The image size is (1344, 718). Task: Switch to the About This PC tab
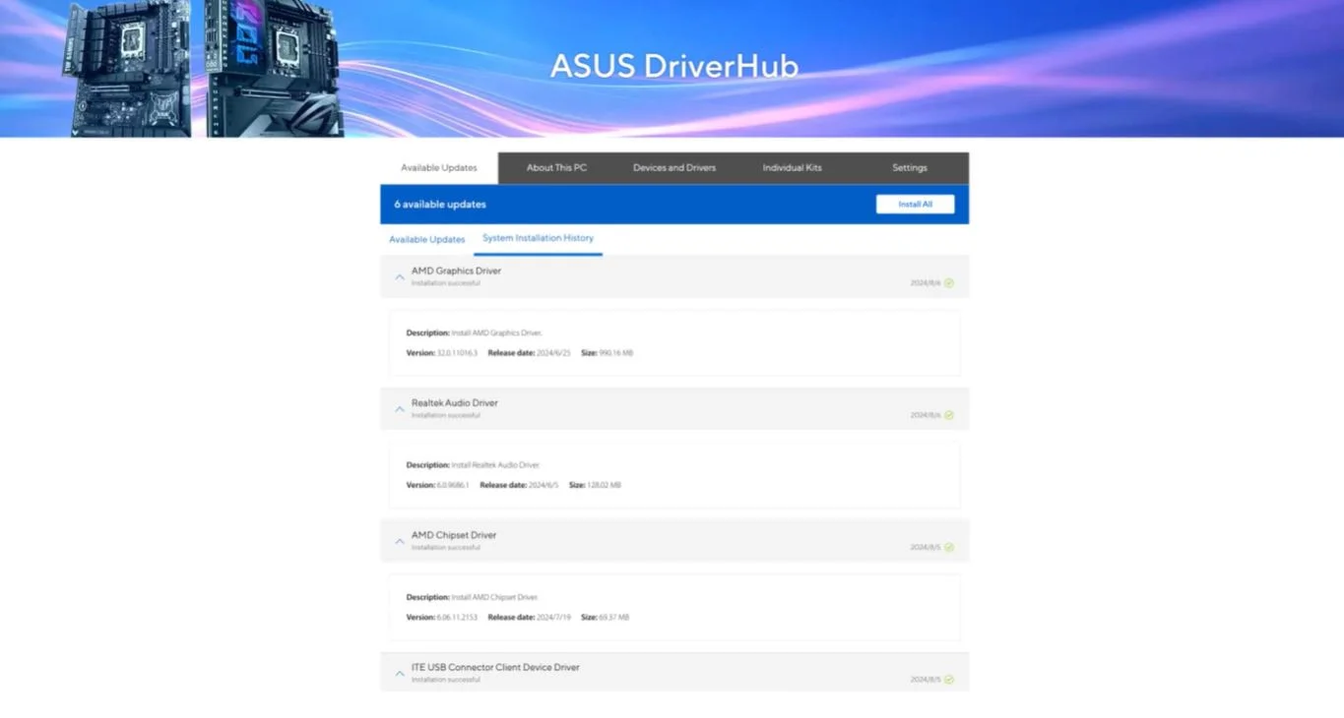(556, 168)
